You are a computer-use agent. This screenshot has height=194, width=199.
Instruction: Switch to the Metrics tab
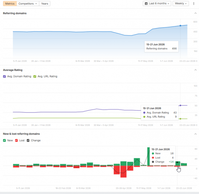coord(10,3)
